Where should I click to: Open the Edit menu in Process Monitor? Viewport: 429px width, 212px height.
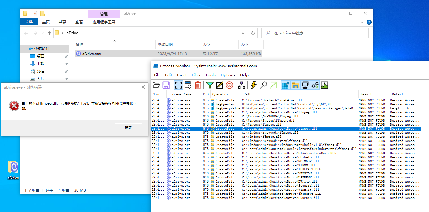coord(169,75)
